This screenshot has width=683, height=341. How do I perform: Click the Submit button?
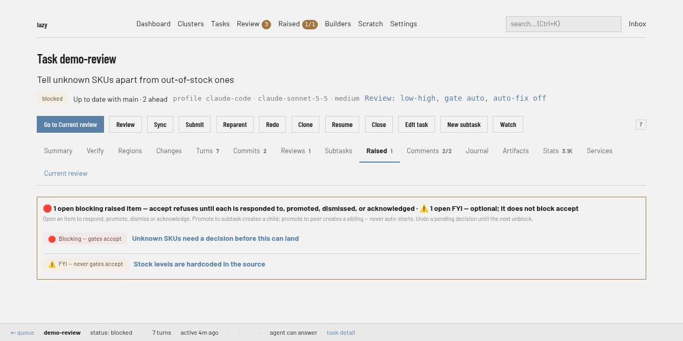pos(195,124)
